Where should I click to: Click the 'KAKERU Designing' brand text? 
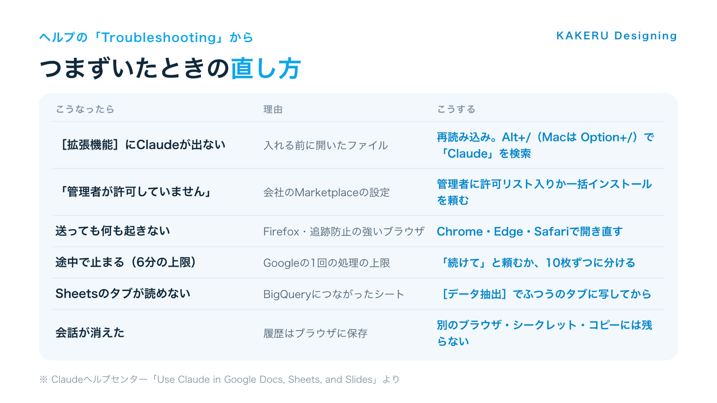click(617, 36)
